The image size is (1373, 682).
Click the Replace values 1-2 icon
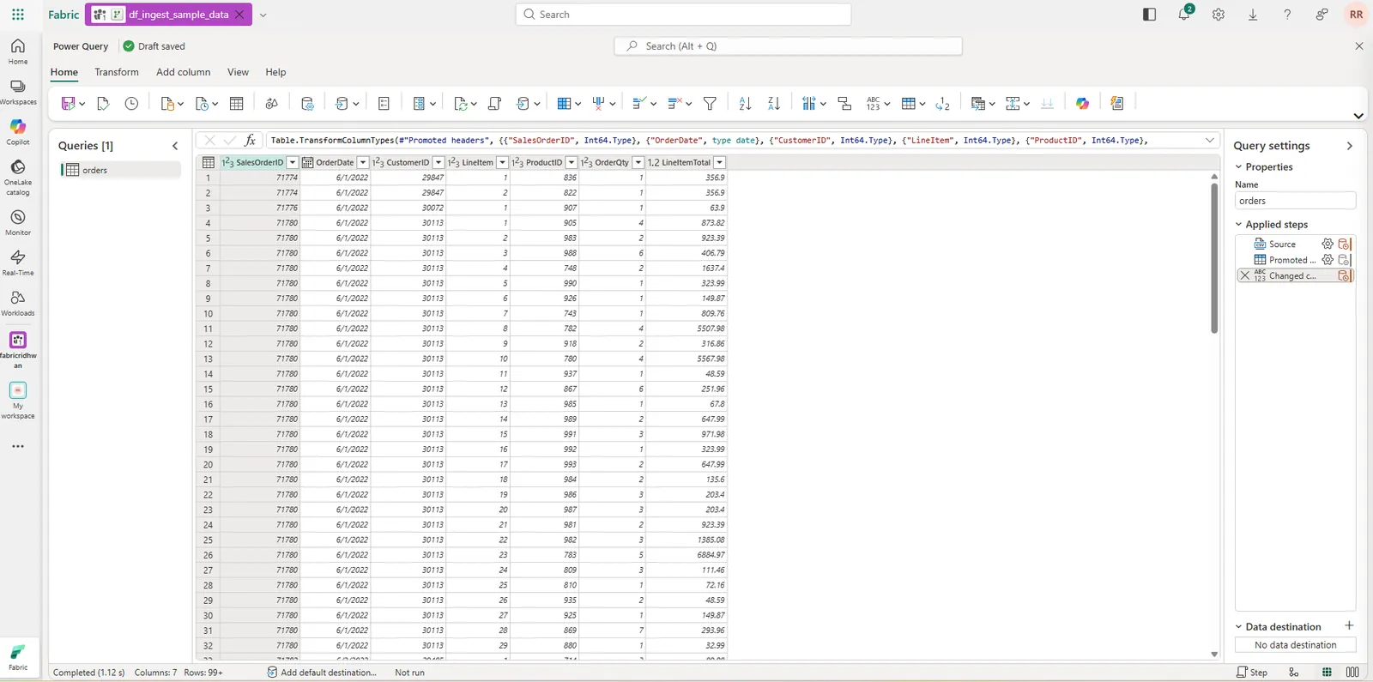coord(942,103)
